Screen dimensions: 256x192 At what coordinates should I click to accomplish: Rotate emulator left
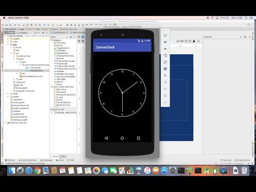[165, 55]
